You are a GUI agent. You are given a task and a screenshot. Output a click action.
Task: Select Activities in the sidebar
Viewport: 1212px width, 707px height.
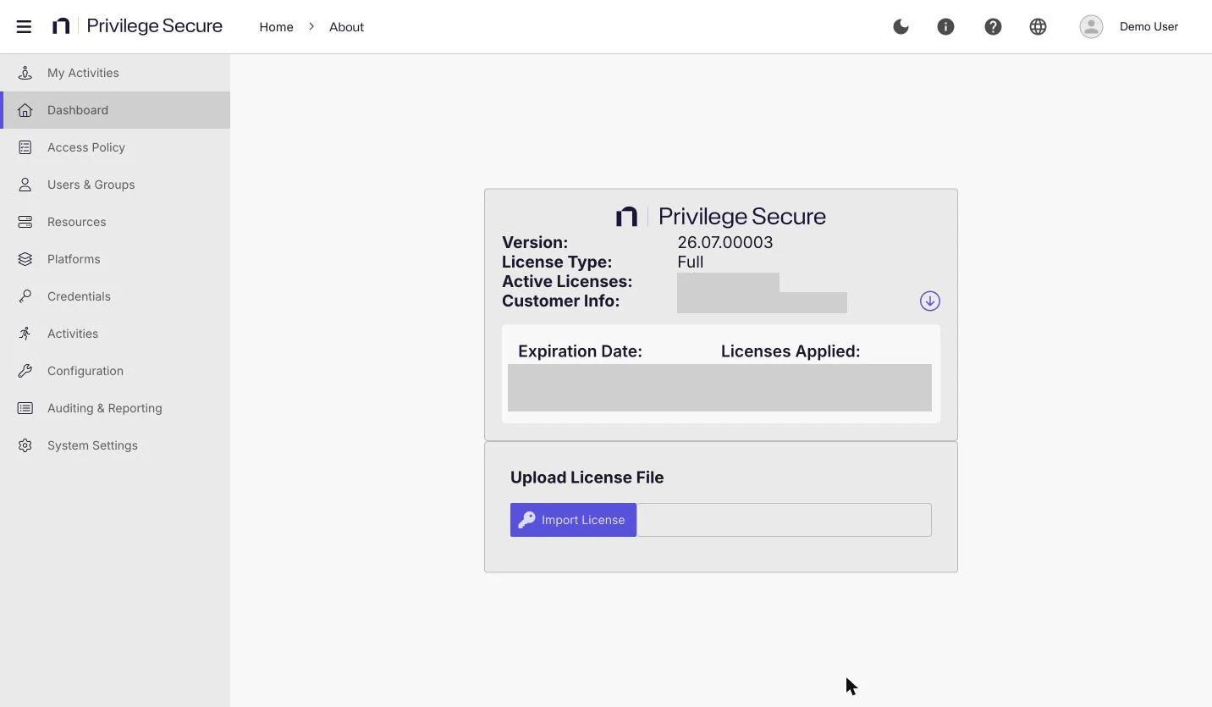coord(115,334)
